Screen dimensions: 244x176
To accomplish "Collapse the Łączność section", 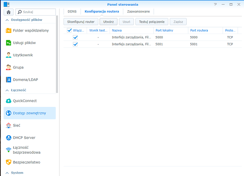I will (7, 90).
